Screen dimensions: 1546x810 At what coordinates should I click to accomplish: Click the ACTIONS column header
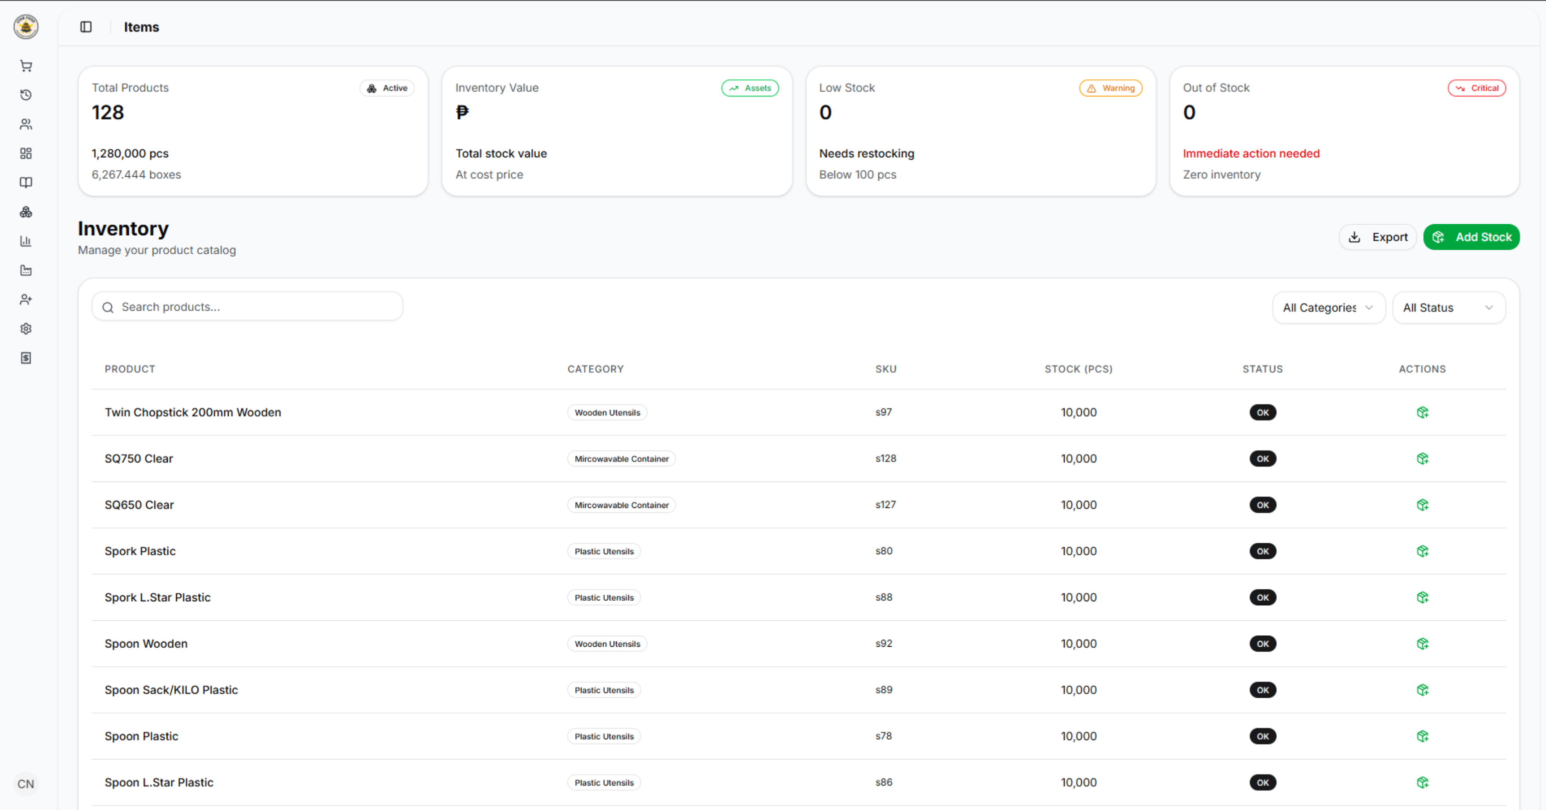[1422, 369]
